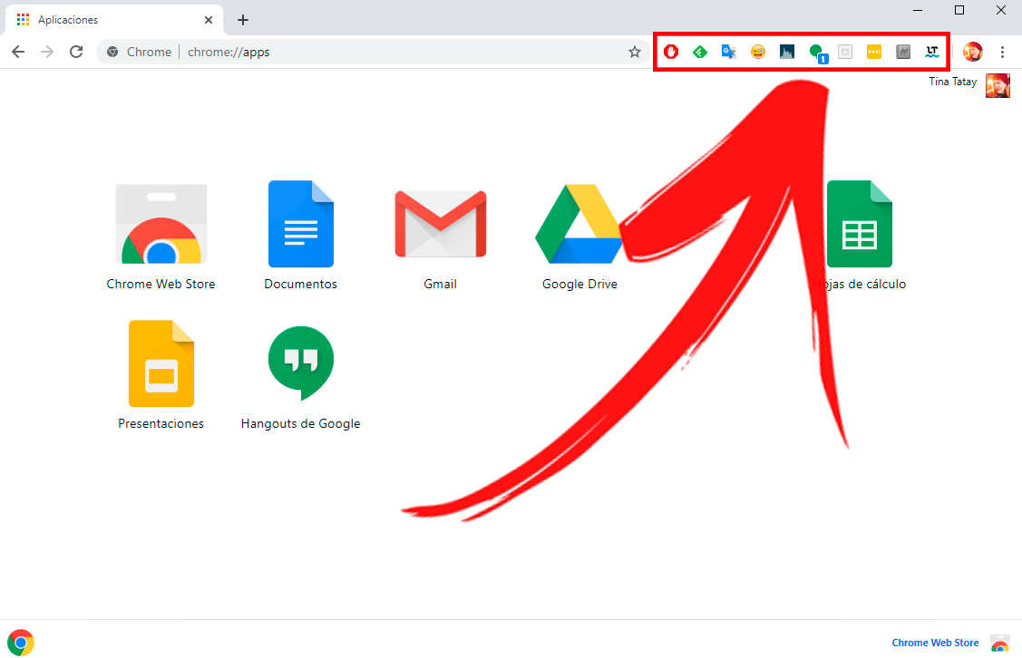Click the dark histogram extension icon
This screenshot has height=658, width=1022.
pyautogui.click(x=787, y=52)
